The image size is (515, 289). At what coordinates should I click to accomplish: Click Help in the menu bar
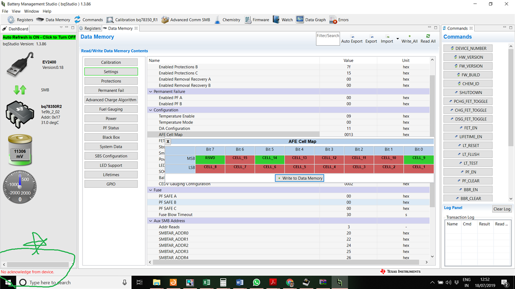click(47, 11)
